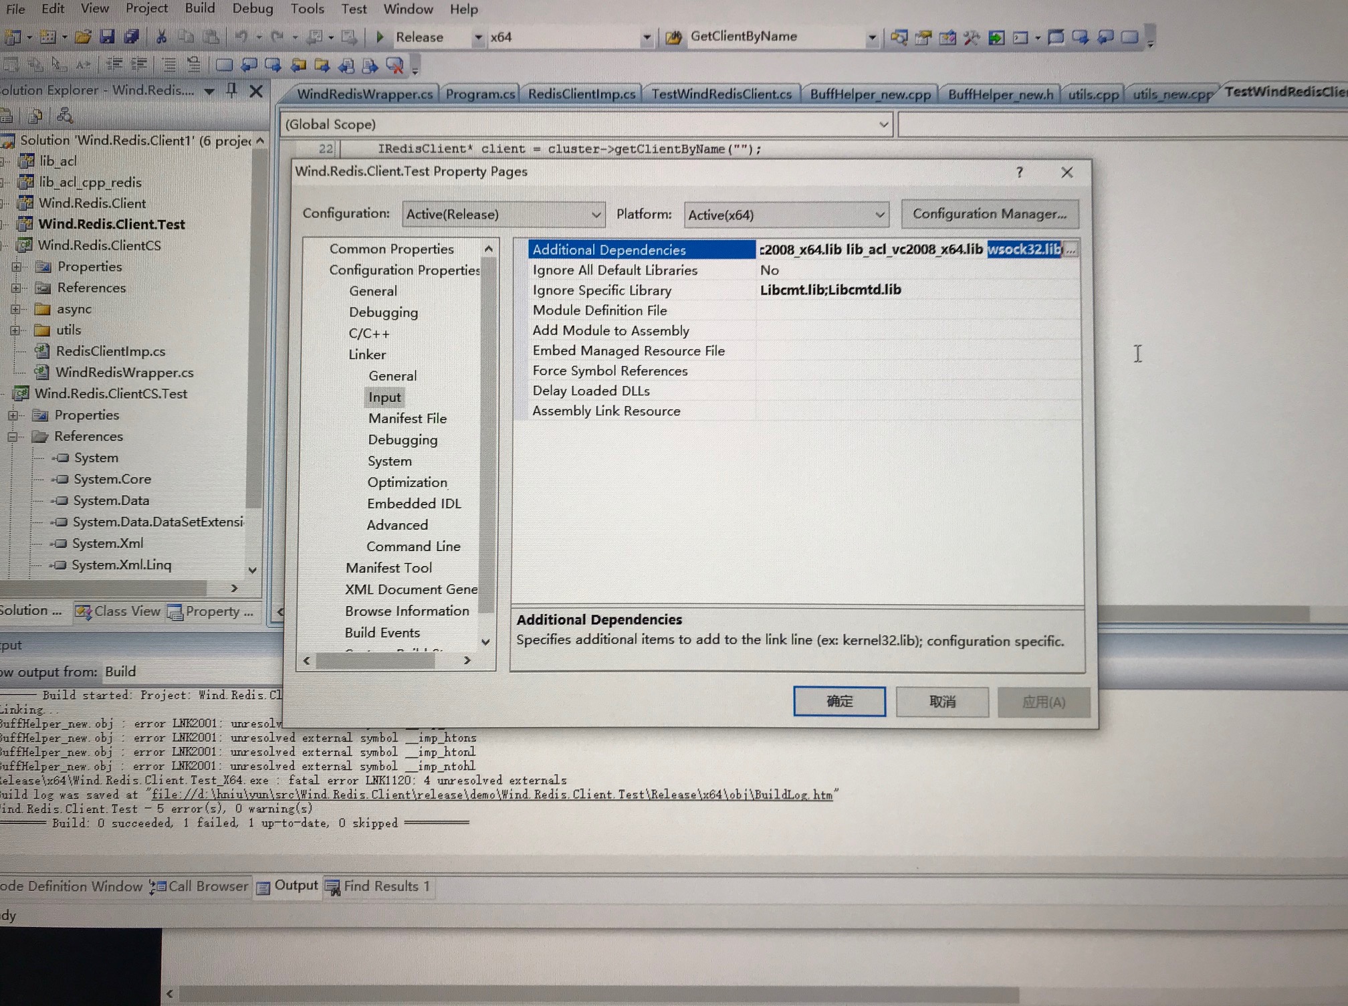This screenshot has width=1348, height=1006.
Task: Click the Additional Dependencies value field
Action: click(909, 249)
